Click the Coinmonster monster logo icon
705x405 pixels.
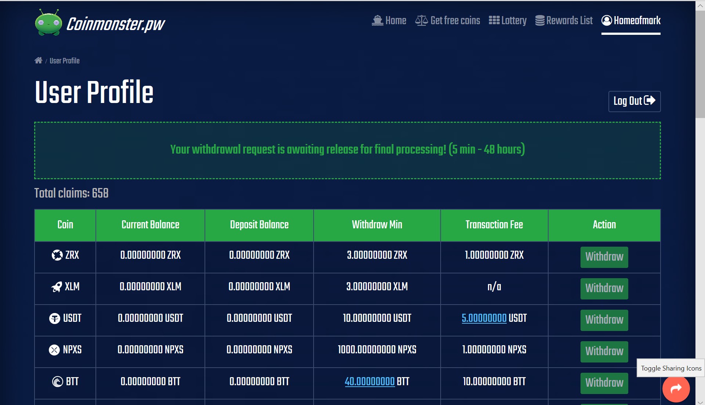click(48, 23)
